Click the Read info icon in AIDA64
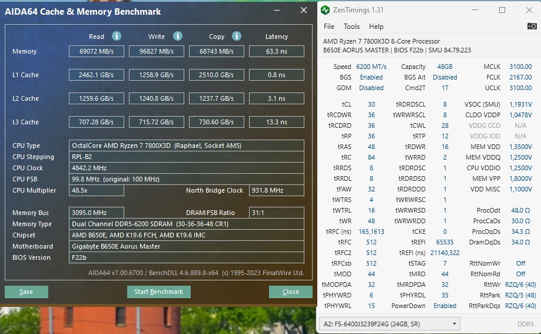The width and height of the screenshot is (541, 334). click(x=117, y=36)
